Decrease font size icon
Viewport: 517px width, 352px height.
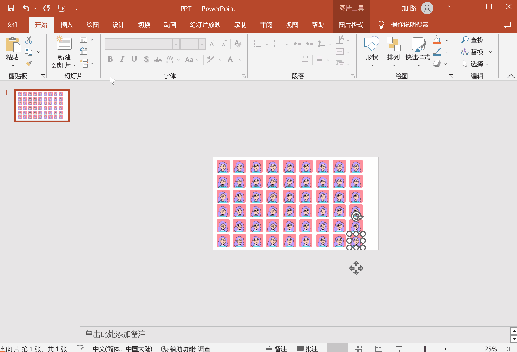(x=224, y=44)
